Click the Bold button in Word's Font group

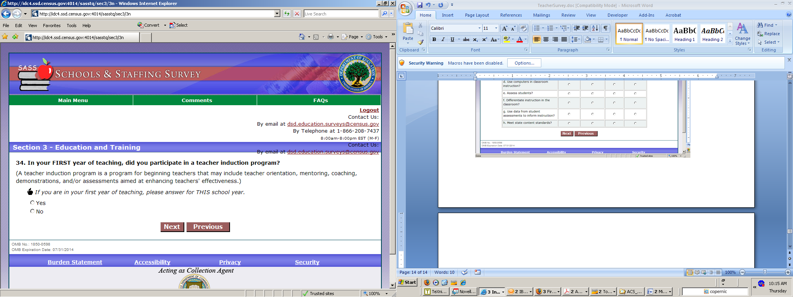[x=434, y=39]
